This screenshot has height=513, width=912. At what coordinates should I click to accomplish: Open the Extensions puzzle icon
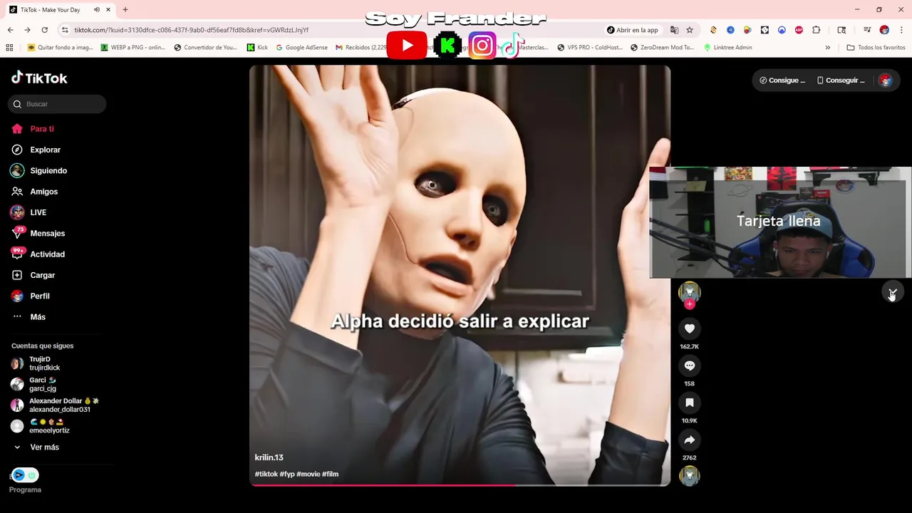tap(817, 30)
